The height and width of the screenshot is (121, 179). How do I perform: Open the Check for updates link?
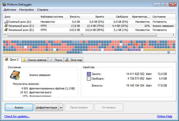[x=17, y=116]
